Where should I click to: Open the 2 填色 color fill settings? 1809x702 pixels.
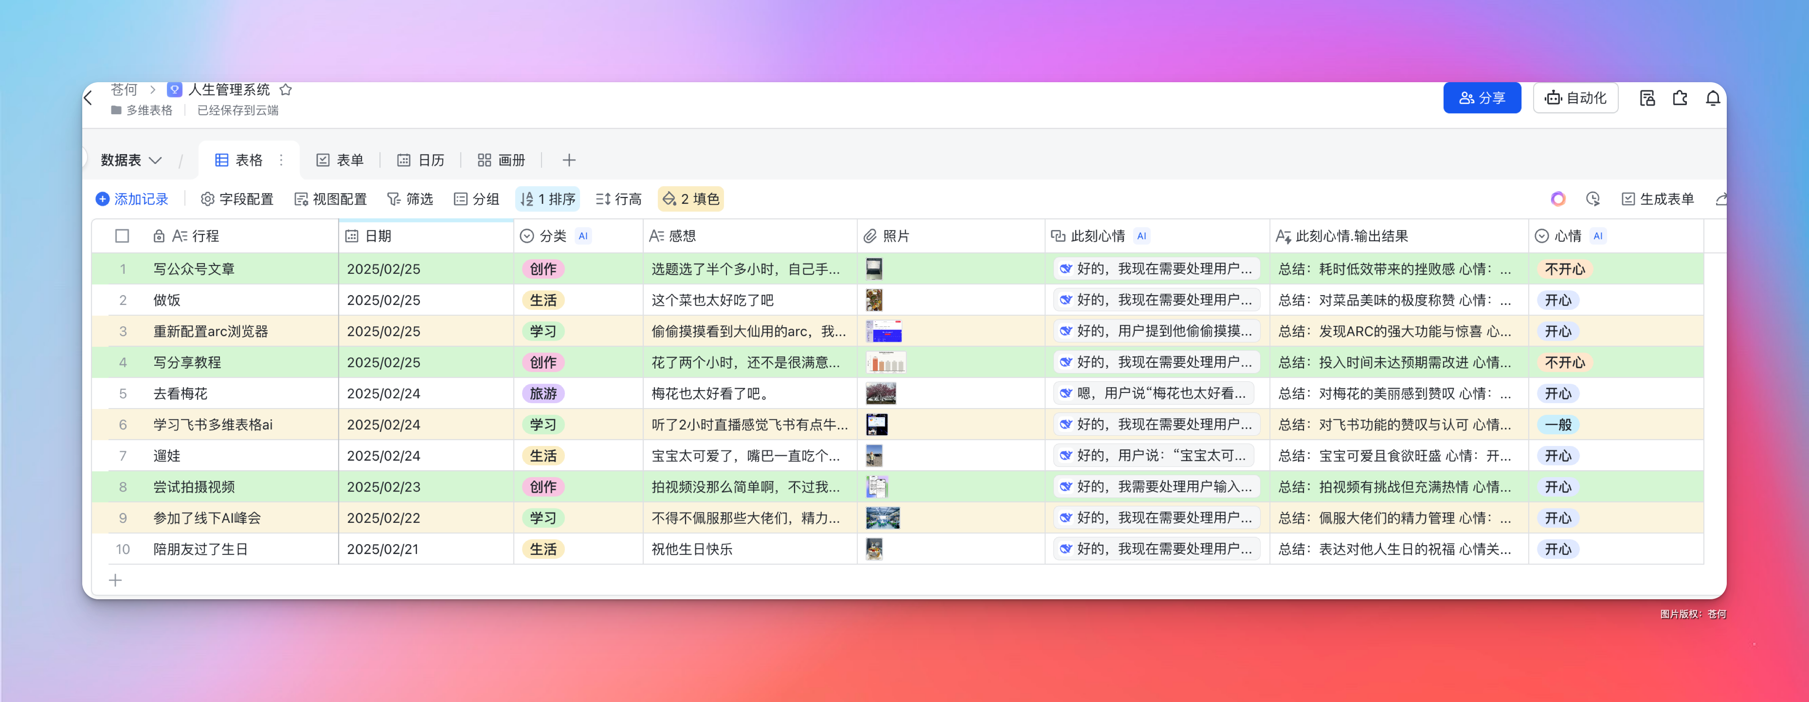(691, 199)
